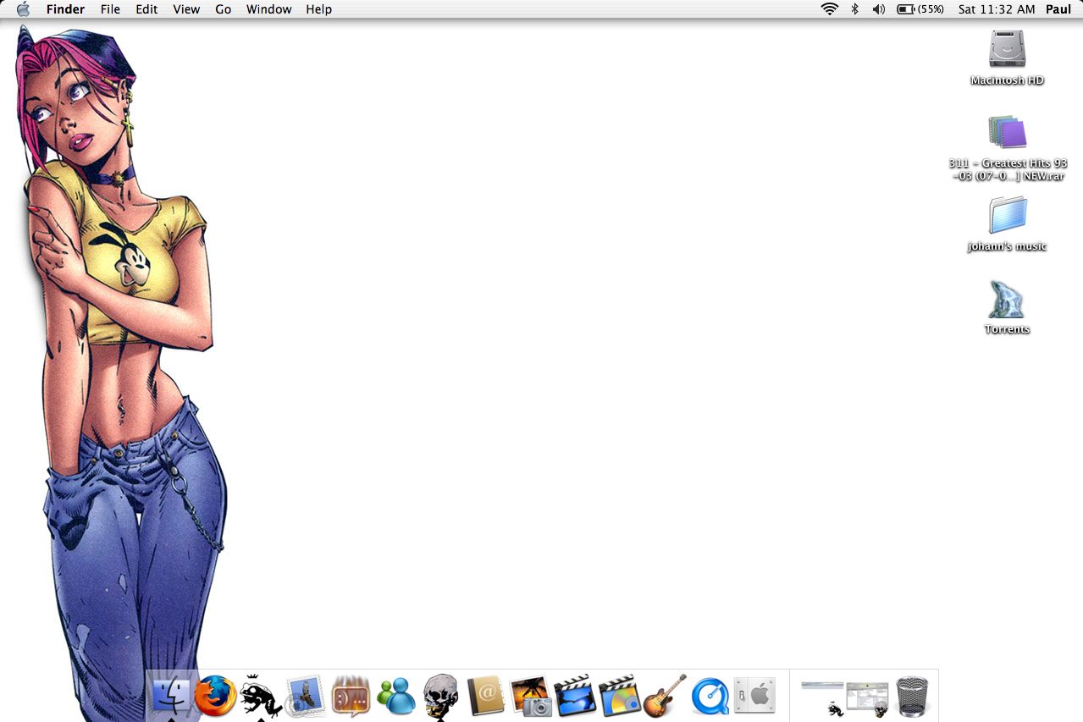The width and height of the screenshot is (1083, 722).
Task: Open the Trash in the dock
Action: coord(913,696)
